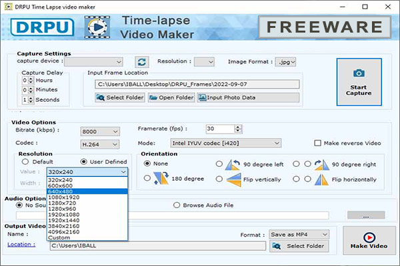Click the Open Folder button
The height and width of the screenshot is (266, 400).
pos(171,98)
